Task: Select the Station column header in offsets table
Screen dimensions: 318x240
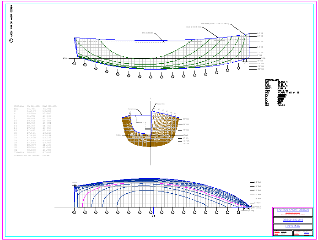Action: click(x=19, y=106)
